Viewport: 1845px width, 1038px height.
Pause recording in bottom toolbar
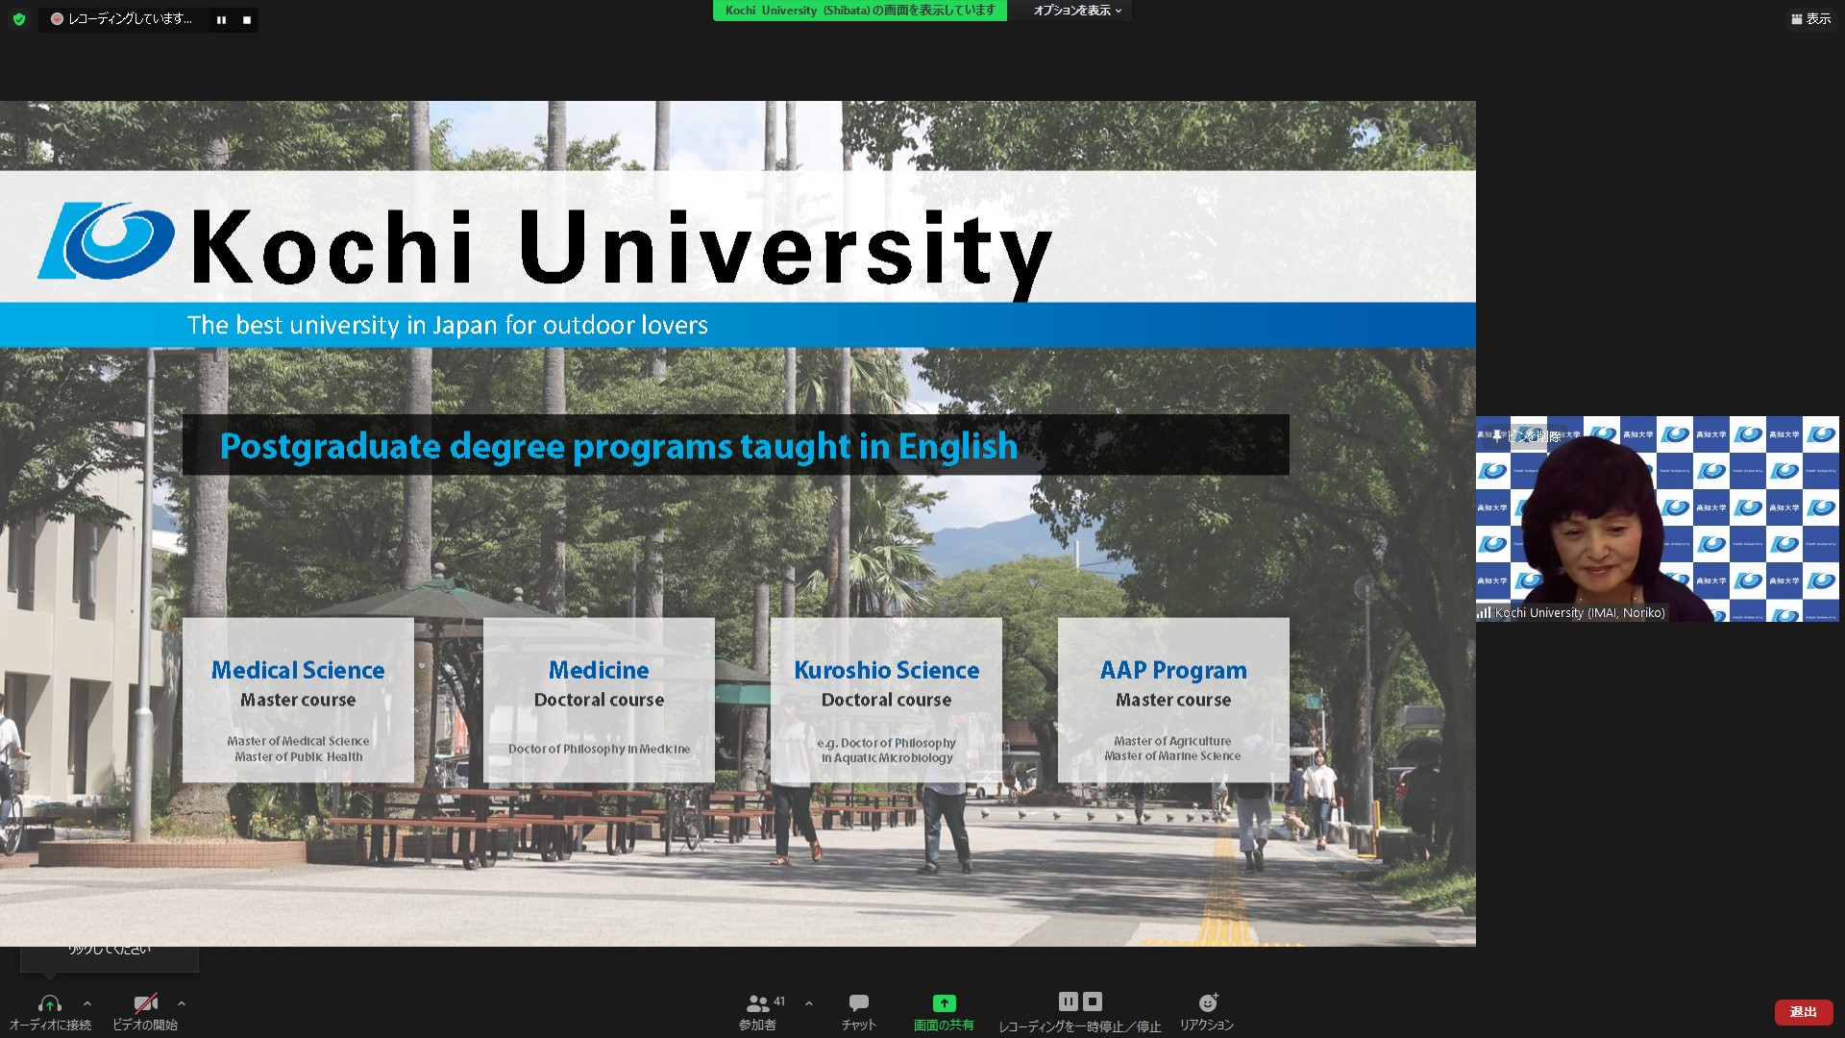tap(1068, 1001)
